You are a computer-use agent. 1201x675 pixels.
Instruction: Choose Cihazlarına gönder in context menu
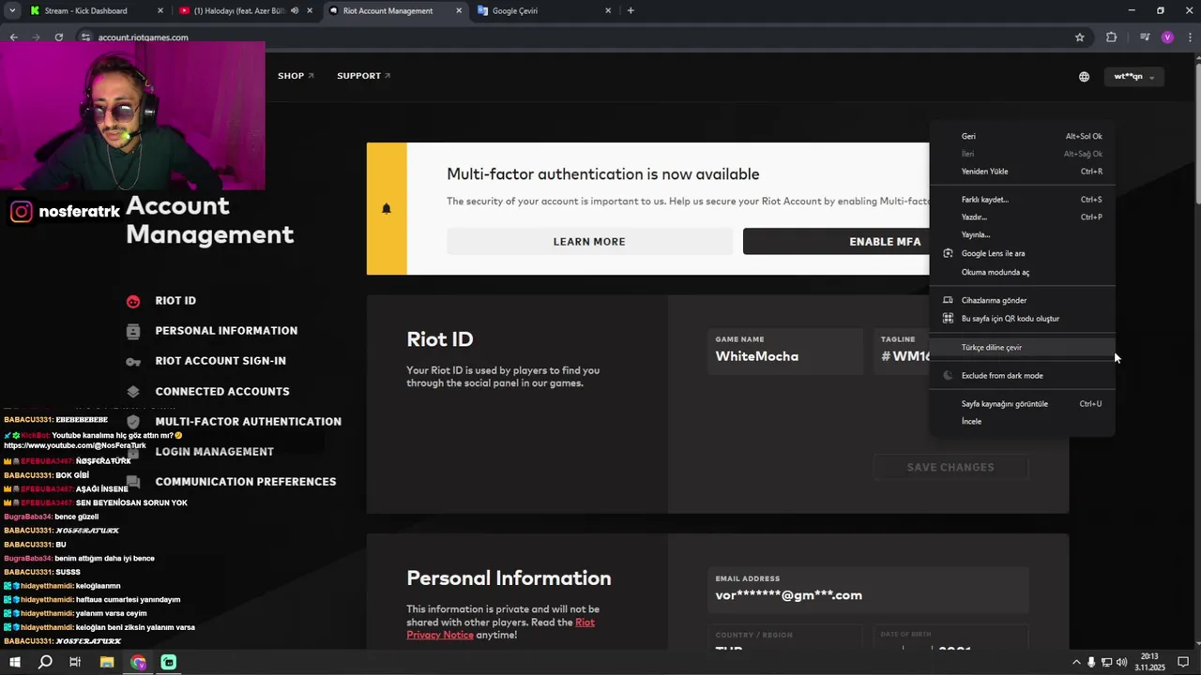pyautogui.click(x=1022, y=301)
